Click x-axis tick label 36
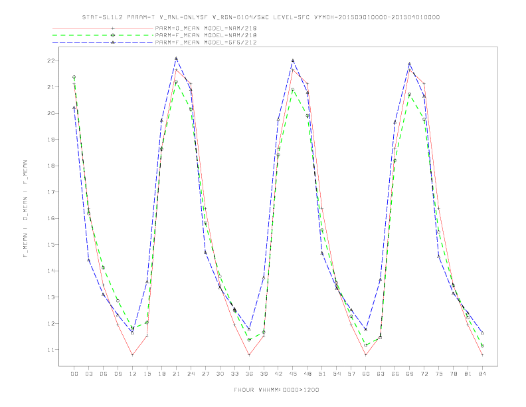526x407 pixels. (249, 374)
